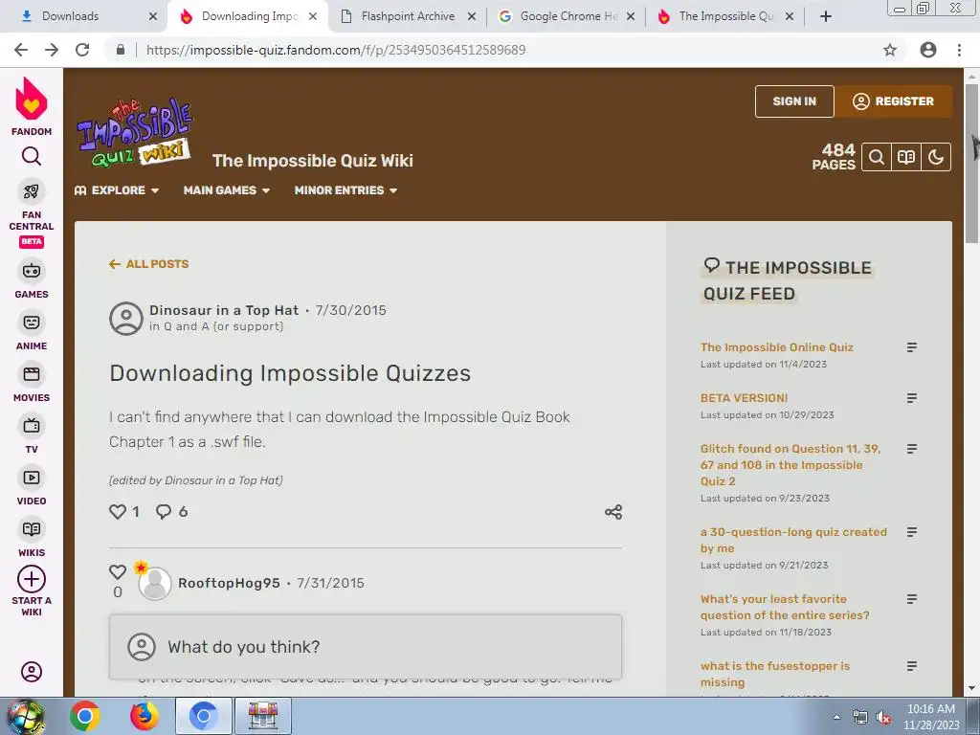The image size is (980, 735).
Task: View site info via the padlock icon
Action: pyautogui.click(x=121, y=50)
